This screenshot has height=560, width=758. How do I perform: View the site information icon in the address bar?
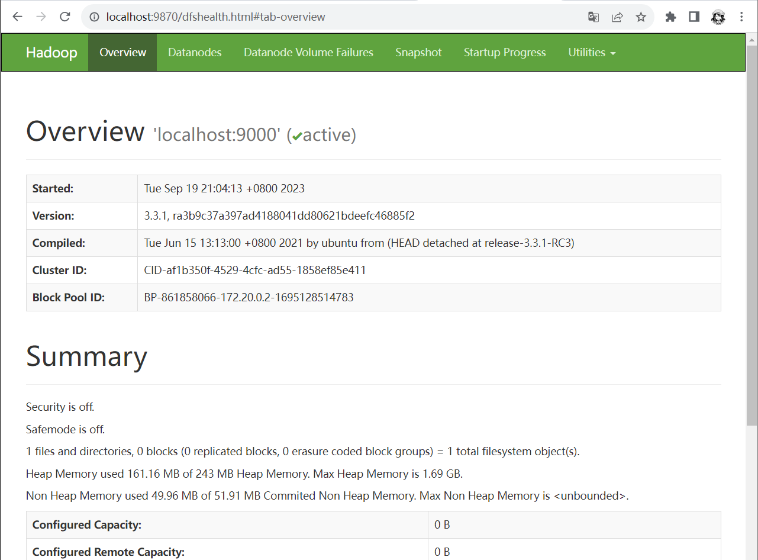tap(94, 17)
